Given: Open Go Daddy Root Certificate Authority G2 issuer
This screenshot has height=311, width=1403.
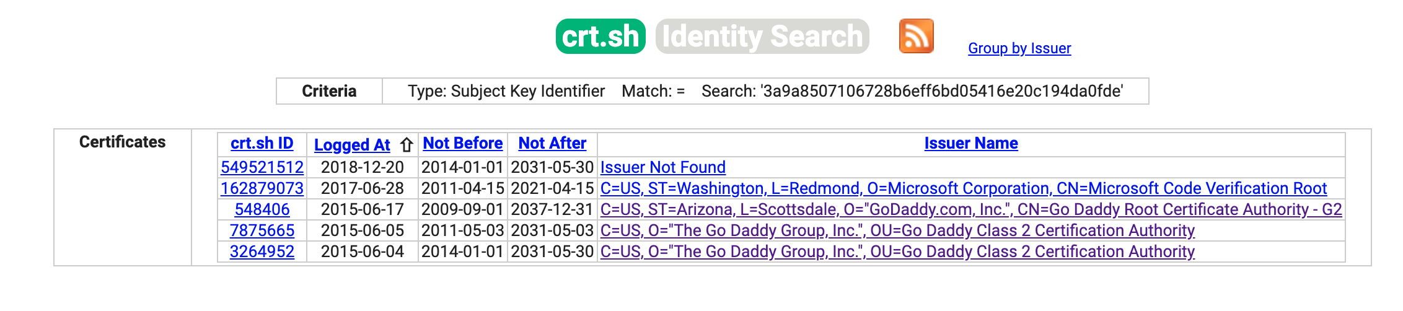Looking at the screenshot, I should pos(971,209).
